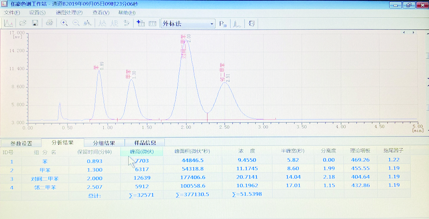
Task: Zoom in with the magnifier plus icon
Action: (x=64, y=24)
